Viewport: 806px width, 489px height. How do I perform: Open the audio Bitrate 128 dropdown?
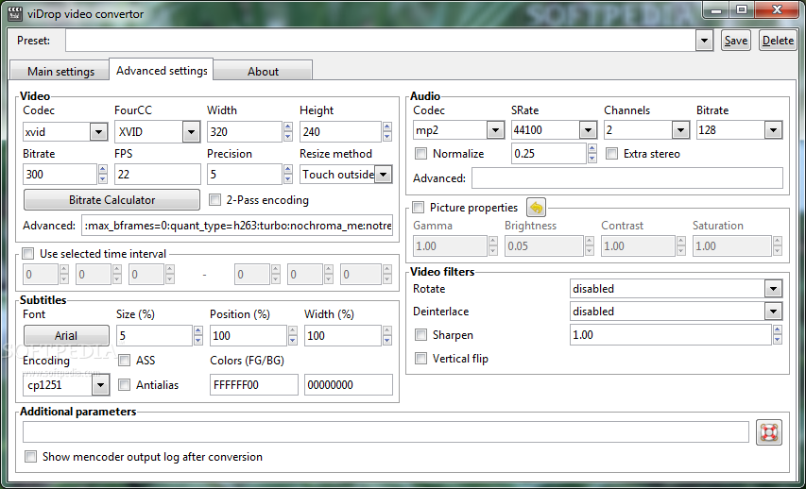[773, 130]
